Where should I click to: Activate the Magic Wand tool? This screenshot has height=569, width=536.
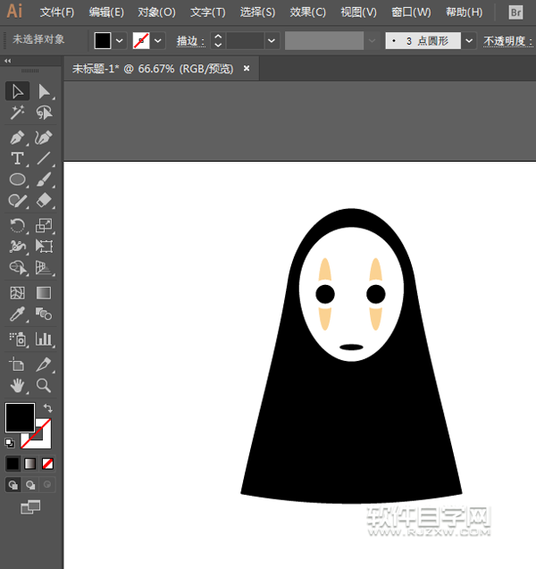(x=17, y=113)
